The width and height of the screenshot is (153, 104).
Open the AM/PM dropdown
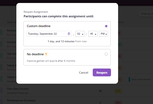coord(103,34)
